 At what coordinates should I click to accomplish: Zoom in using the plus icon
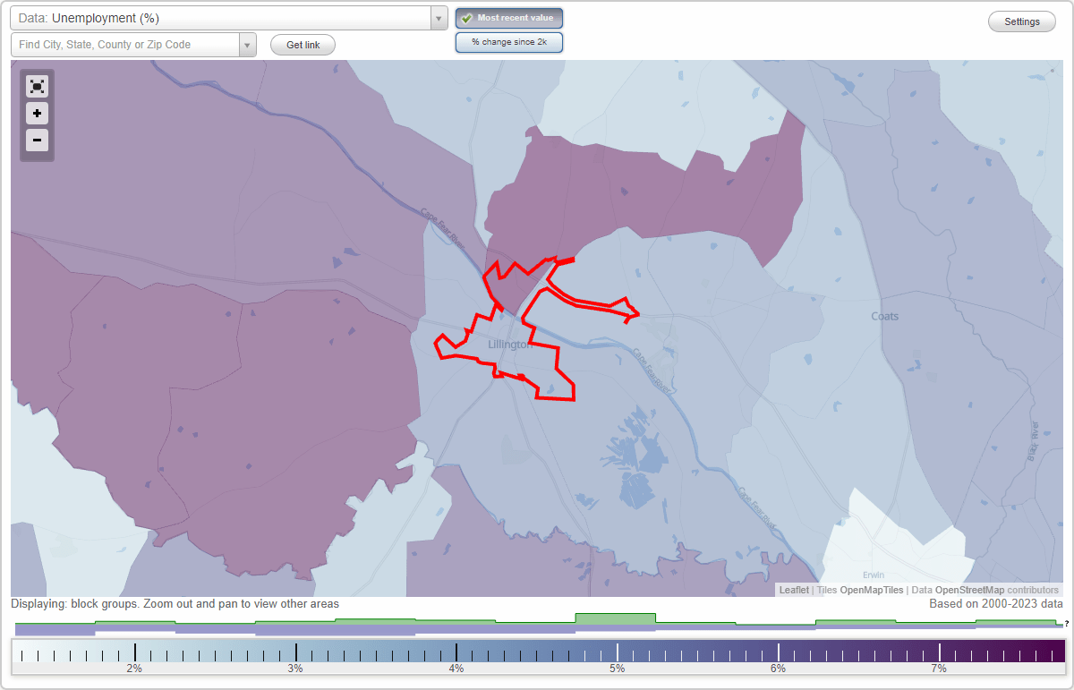pos(37,114)
